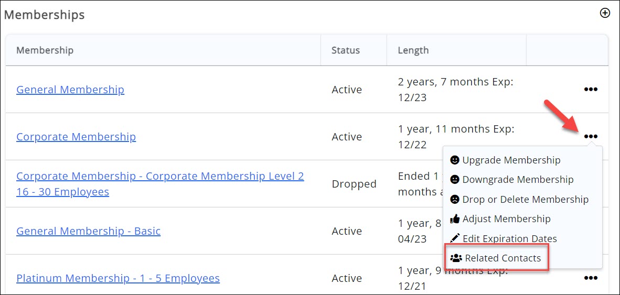Click the pencil Edit Expiration icon
The height and width of the screenshot is (295, 620).
(455, 238)
